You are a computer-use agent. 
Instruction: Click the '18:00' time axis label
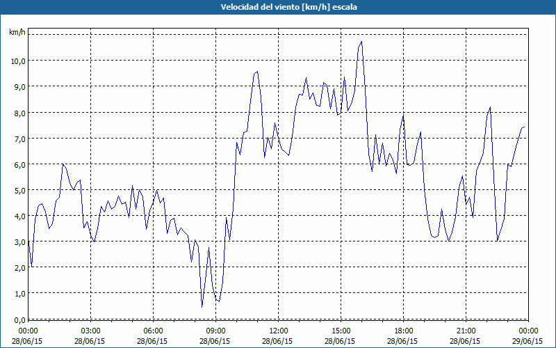click(404, 331)
